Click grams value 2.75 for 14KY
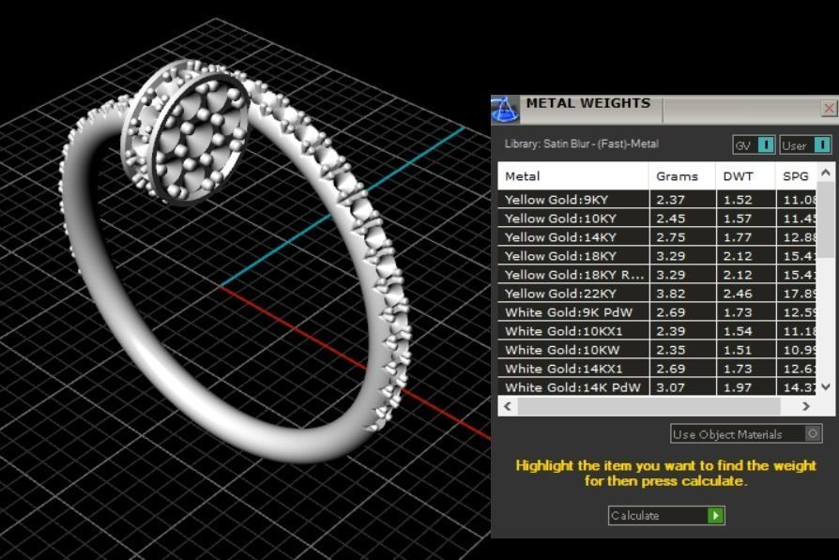Screen dimensions: 839x560 coord(670,237)
